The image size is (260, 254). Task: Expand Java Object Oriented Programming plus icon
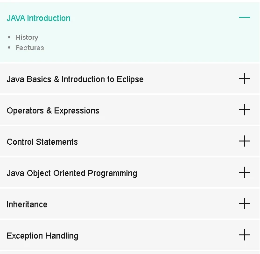coord(245,173)
